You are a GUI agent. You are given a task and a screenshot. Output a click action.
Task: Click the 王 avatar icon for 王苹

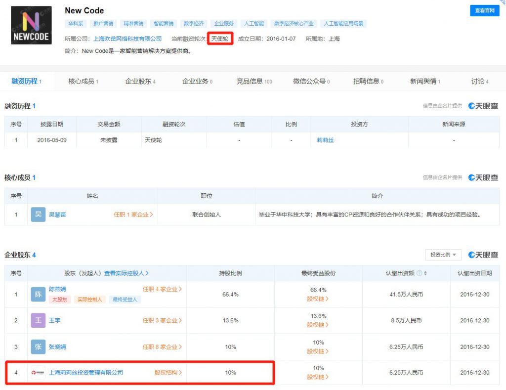tap(38, 320)
